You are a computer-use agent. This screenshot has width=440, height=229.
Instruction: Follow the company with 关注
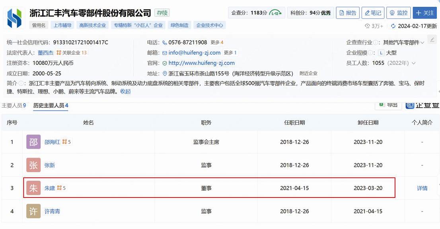[x=424, y=13]
